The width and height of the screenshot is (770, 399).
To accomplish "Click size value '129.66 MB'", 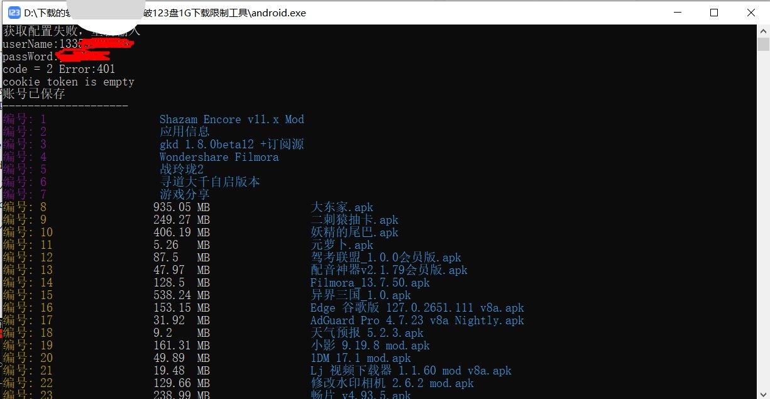I will (x=182, y=383).
